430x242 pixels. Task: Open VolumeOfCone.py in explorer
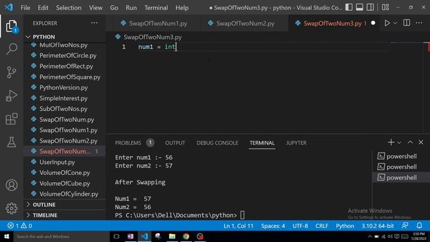pos(64,173)
